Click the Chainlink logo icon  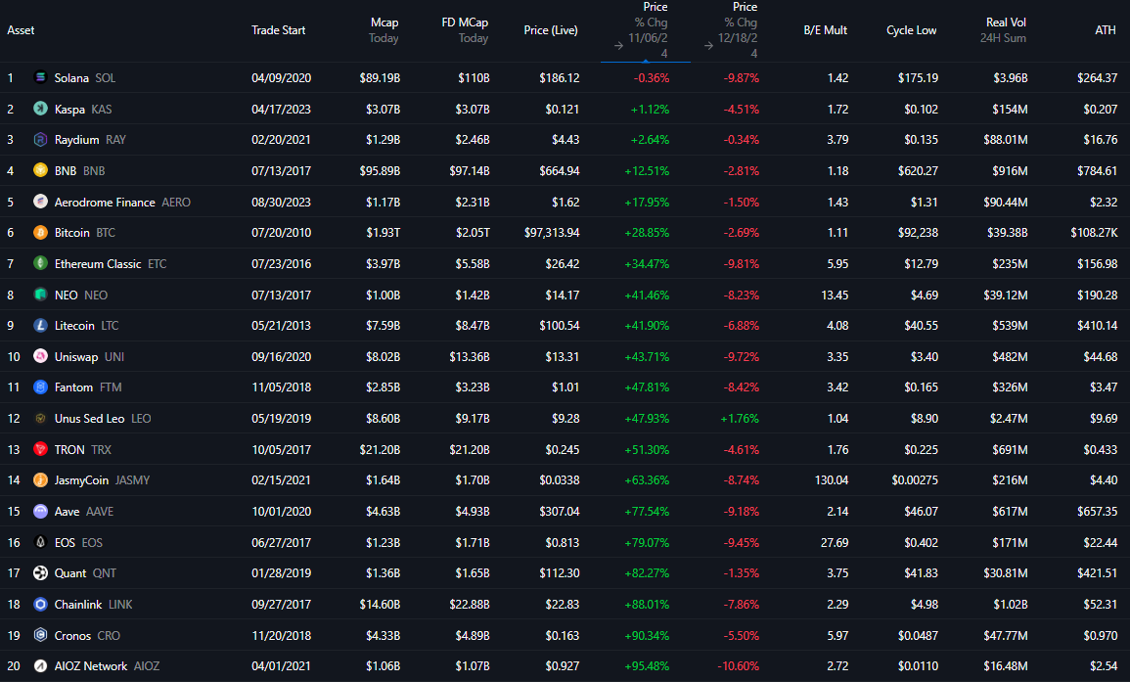40,604
